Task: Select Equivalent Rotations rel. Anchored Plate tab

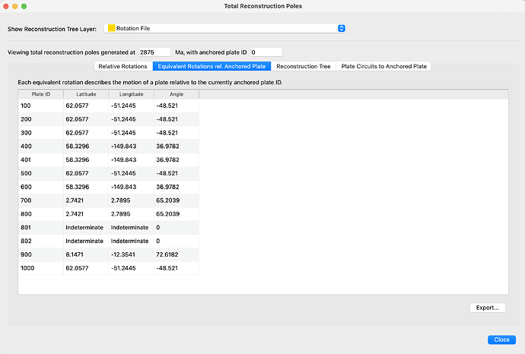Action: (x=212, y=66)
